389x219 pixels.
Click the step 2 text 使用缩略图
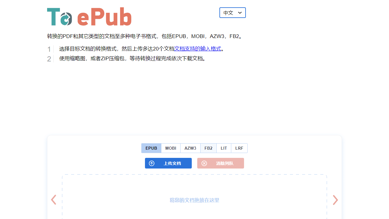point(133,58)
